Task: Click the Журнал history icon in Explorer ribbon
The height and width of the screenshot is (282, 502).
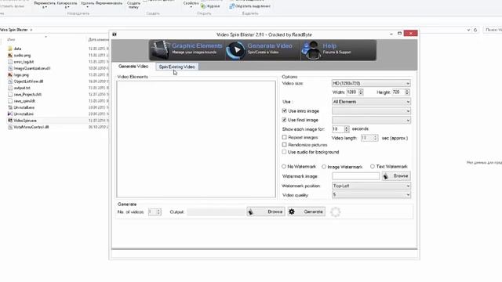Action: coord(203,6)
